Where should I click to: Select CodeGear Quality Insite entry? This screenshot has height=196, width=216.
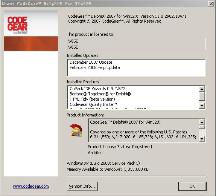pyautogui.click(x=93, y=104)
